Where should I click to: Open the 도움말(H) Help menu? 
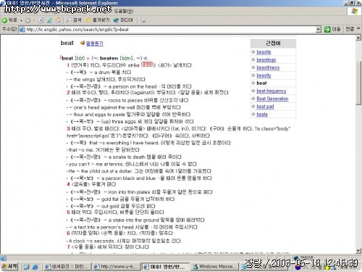pos(124,11)
